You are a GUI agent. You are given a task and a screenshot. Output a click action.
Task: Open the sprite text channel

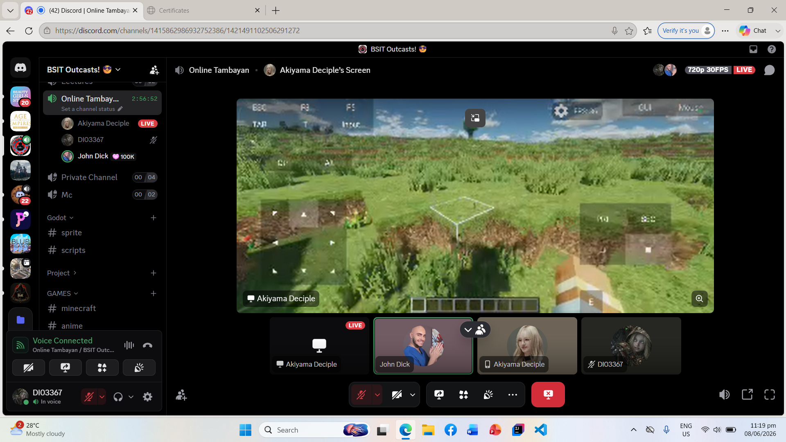coord(102,233)
